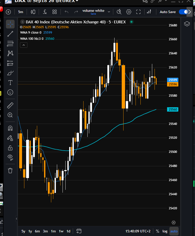195x236 pixels.
Task: Click the number 6 indicator badge
Action: [22, 22]
